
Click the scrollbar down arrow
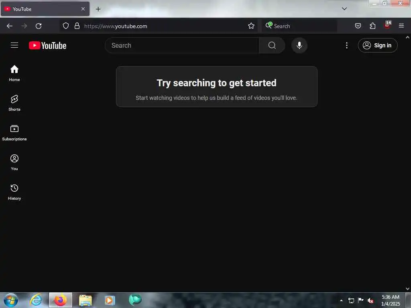point(408,289)
